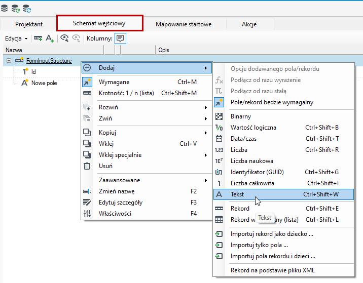The image size is (363, 283).
Task: Open the Zwiń submenu
Action: (147, 118)
